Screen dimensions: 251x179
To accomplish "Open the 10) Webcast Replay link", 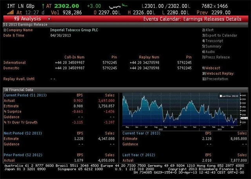I will [218, 73].
